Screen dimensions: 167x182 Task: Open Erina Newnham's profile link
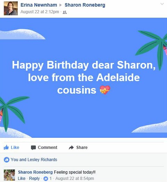pos(39,5)
